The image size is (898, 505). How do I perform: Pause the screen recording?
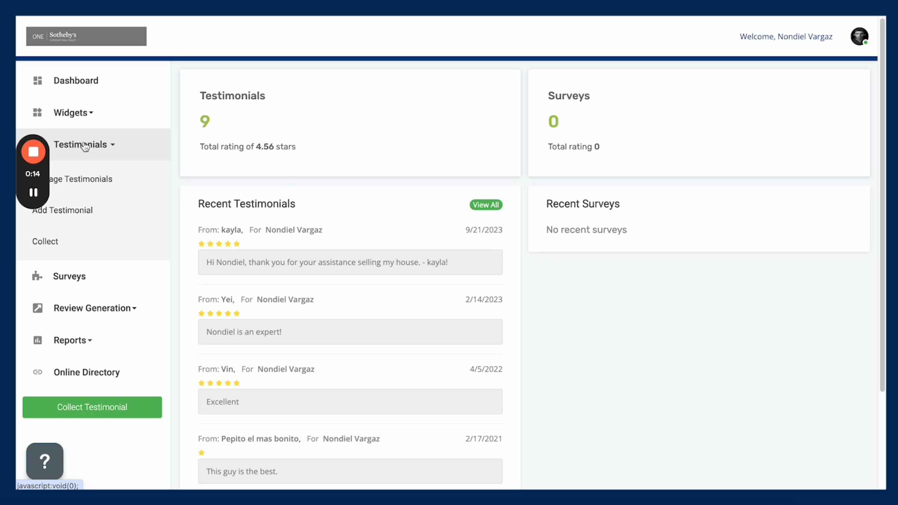point(33,192)
